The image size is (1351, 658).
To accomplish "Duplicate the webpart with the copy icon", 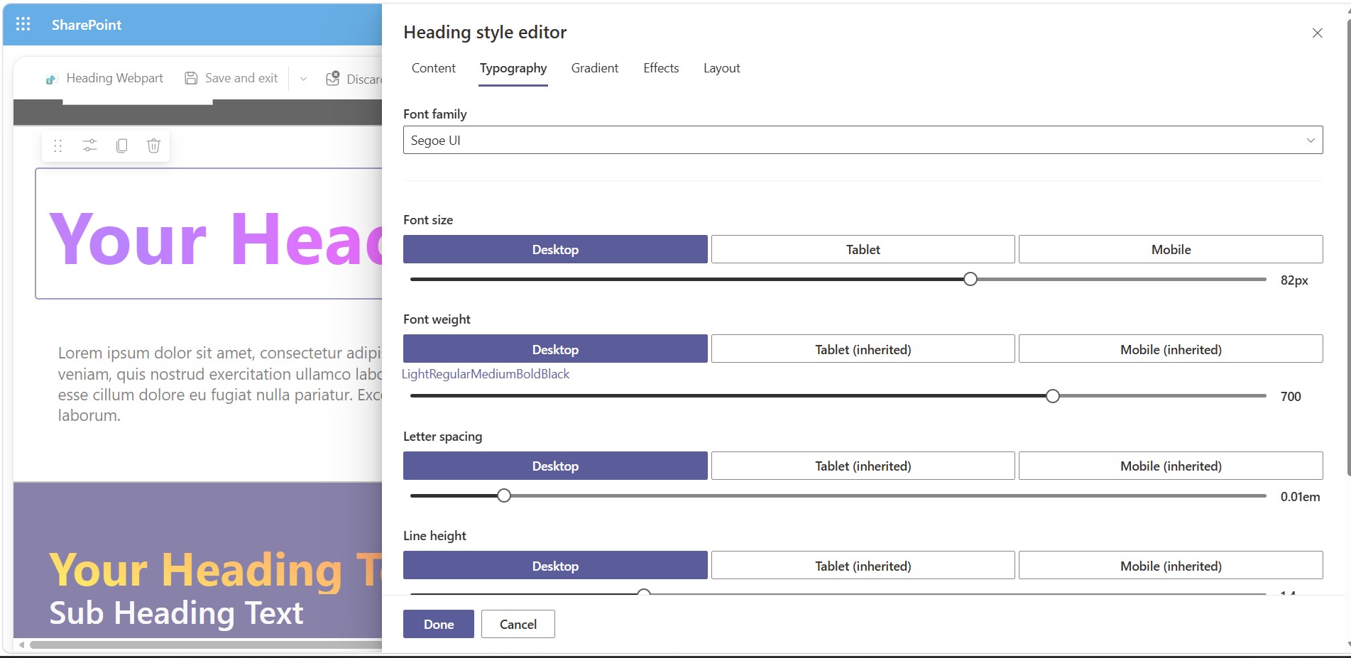I will tap(122, 146).
